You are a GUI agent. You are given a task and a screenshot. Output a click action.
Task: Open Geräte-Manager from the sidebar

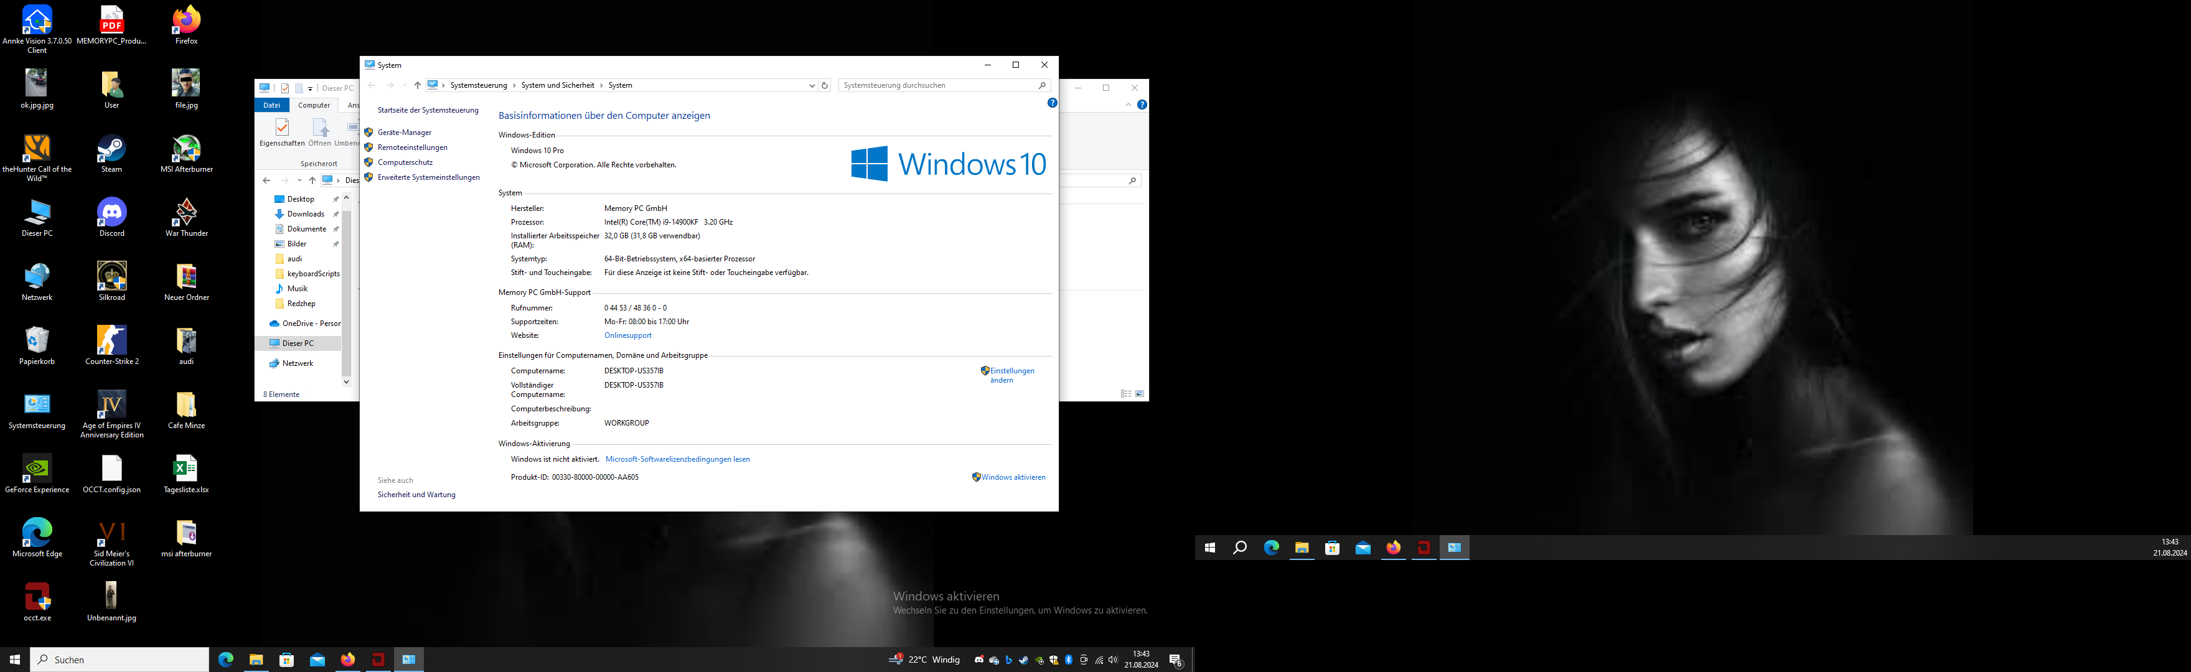pos(404,133)
